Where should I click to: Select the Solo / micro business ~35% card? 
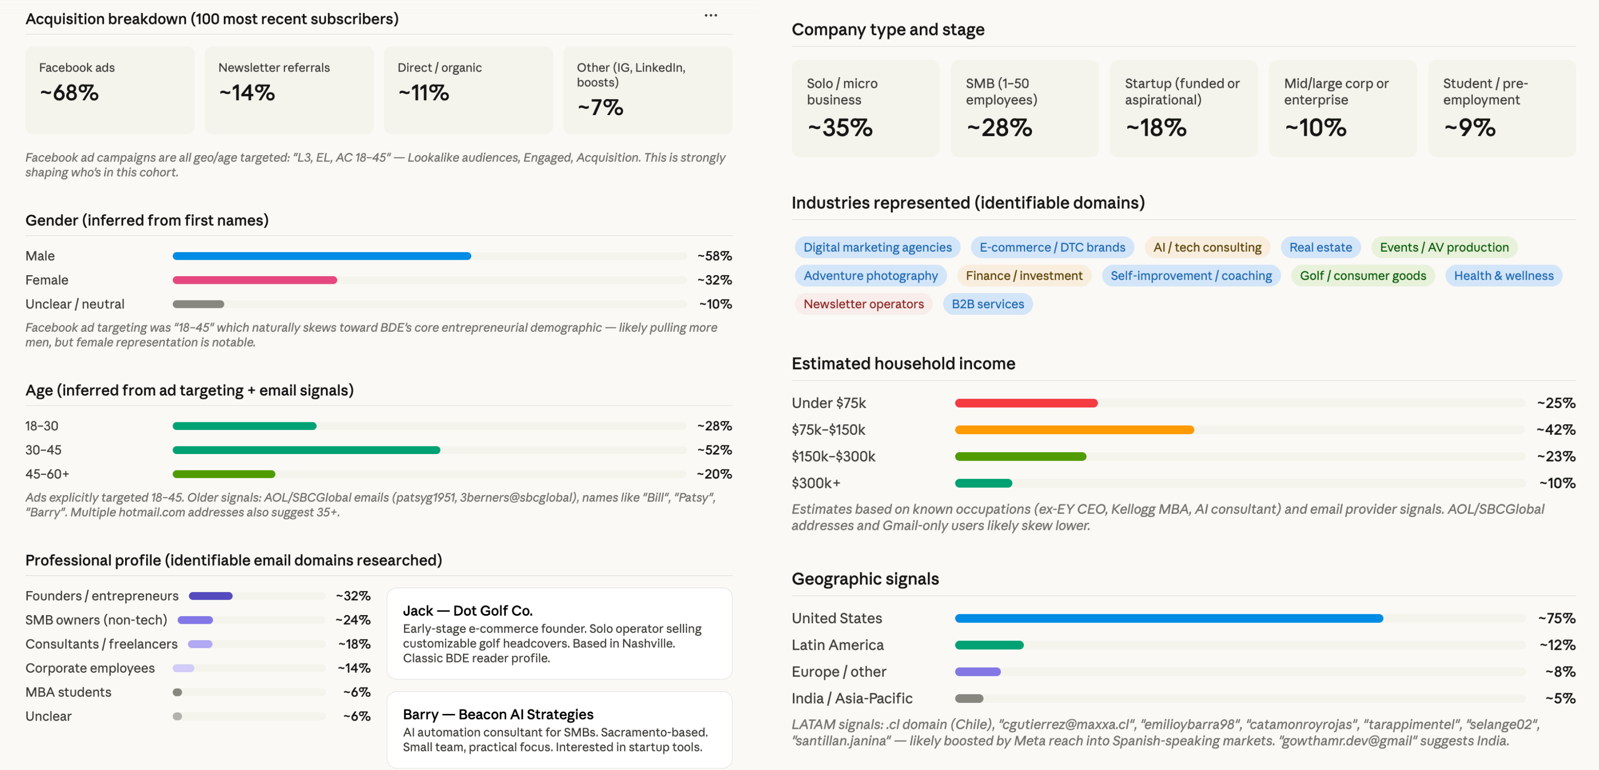(x=865, y=108)
